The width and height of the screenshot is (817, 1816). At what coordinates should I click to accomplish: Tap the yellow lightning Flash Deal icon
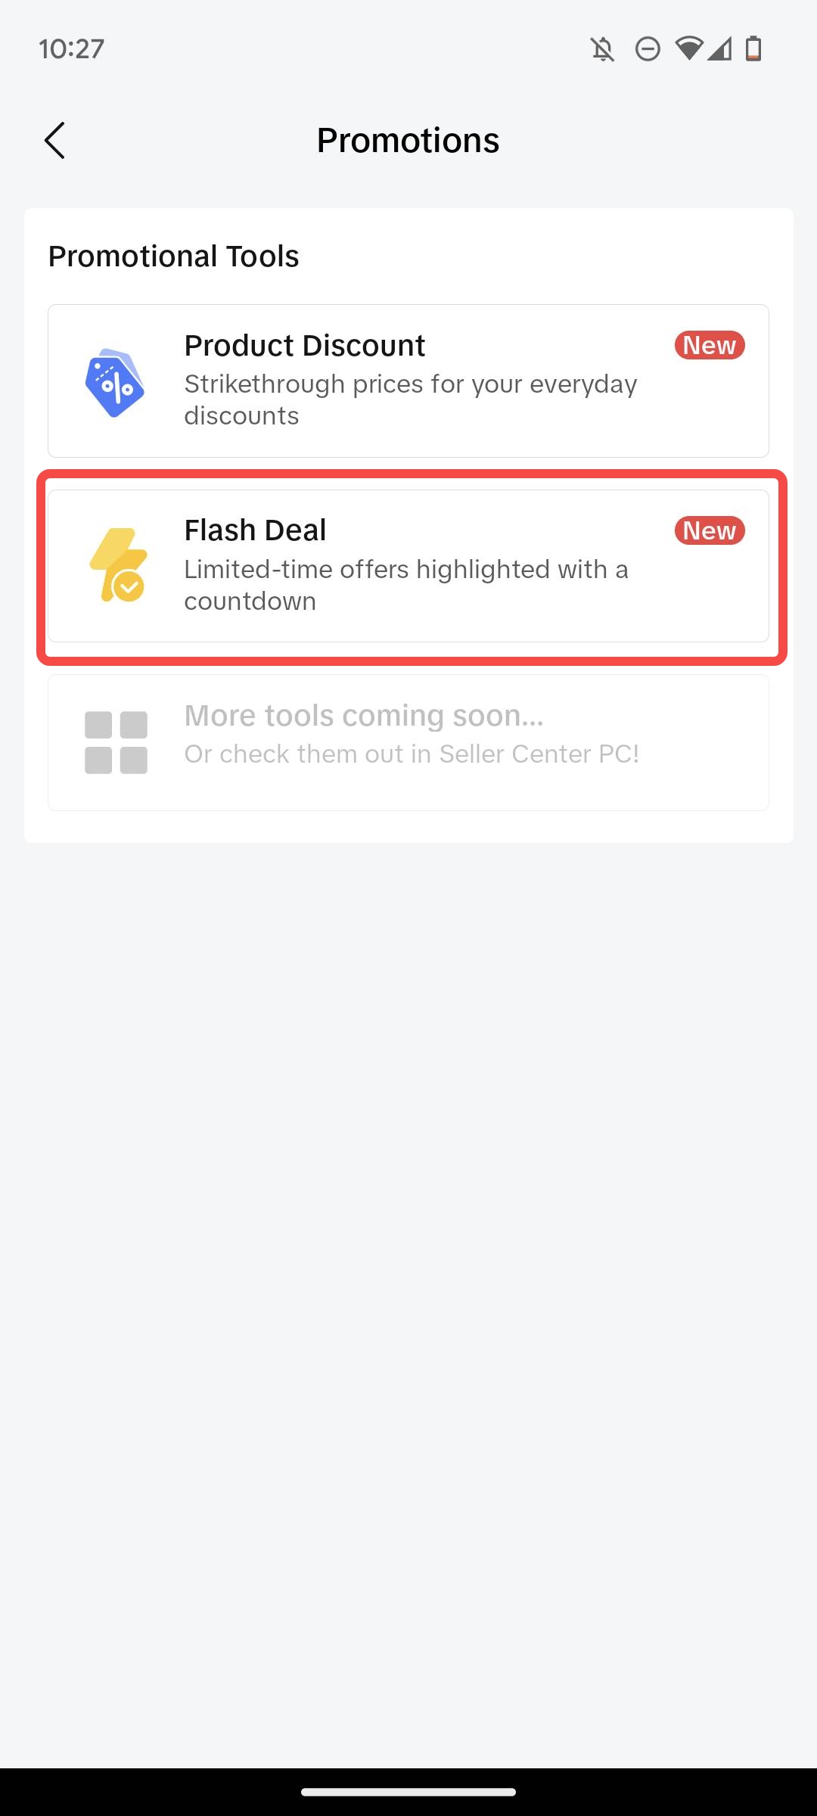(118, 565)
